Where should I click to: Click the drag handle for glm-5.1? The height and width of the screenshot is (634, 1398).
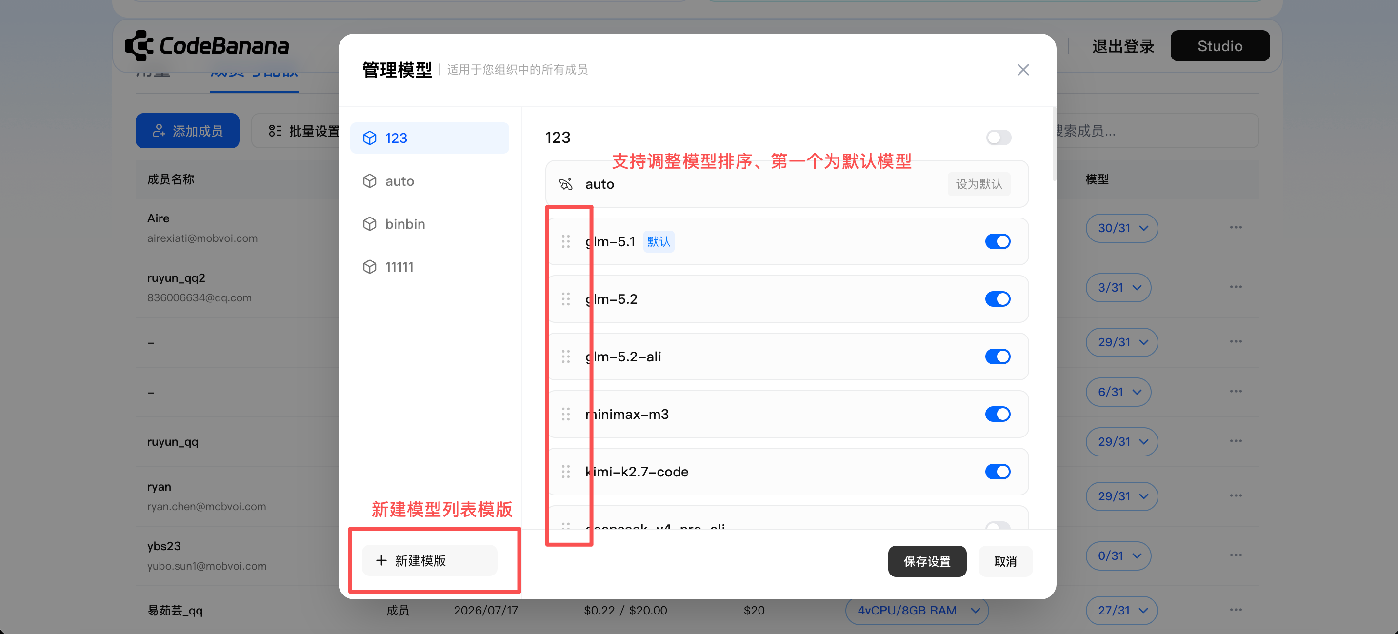(x=565, y=241)
